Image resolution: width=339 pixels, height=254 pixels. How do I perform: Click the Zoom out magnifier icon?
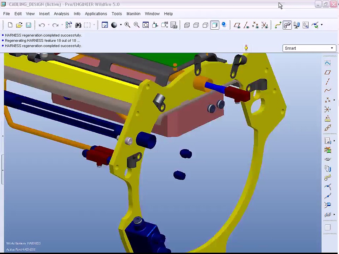tap(136, 25)
